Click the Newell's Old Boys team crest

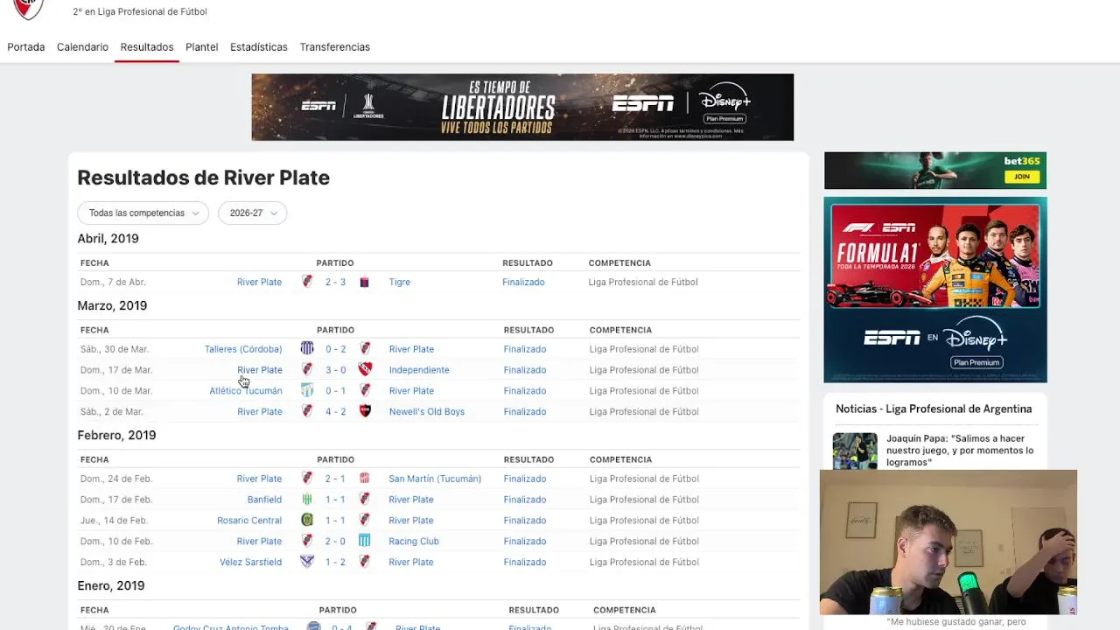tap(365, 411)
